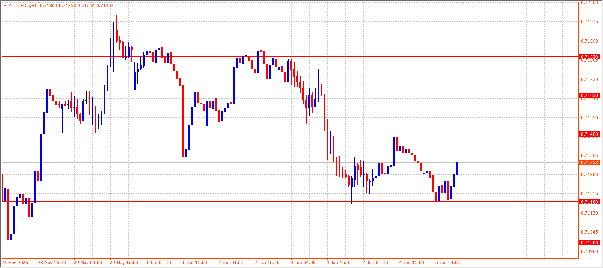Viewport: 603px width, 268px height.
Task: Click the 3 Jun 16:00 time axis label
Action: (339, 263)
